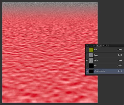Click the Blu channel thumbnail
124x105 pixels.
pyautogui.click(x=91, y=66)
